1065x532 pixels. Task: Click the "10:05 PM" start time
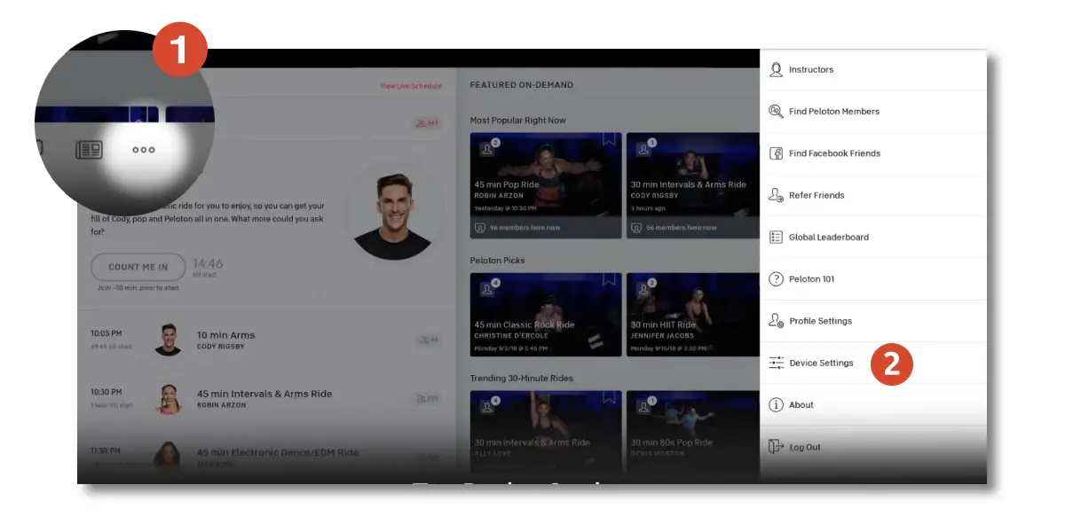click(106, 333)
